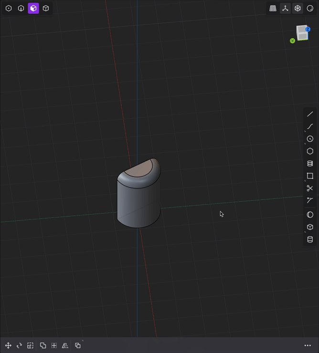Viewport: 319px width, 353px height.
Task: Open the three-dots more options menu
Action: tap(308, 345)
